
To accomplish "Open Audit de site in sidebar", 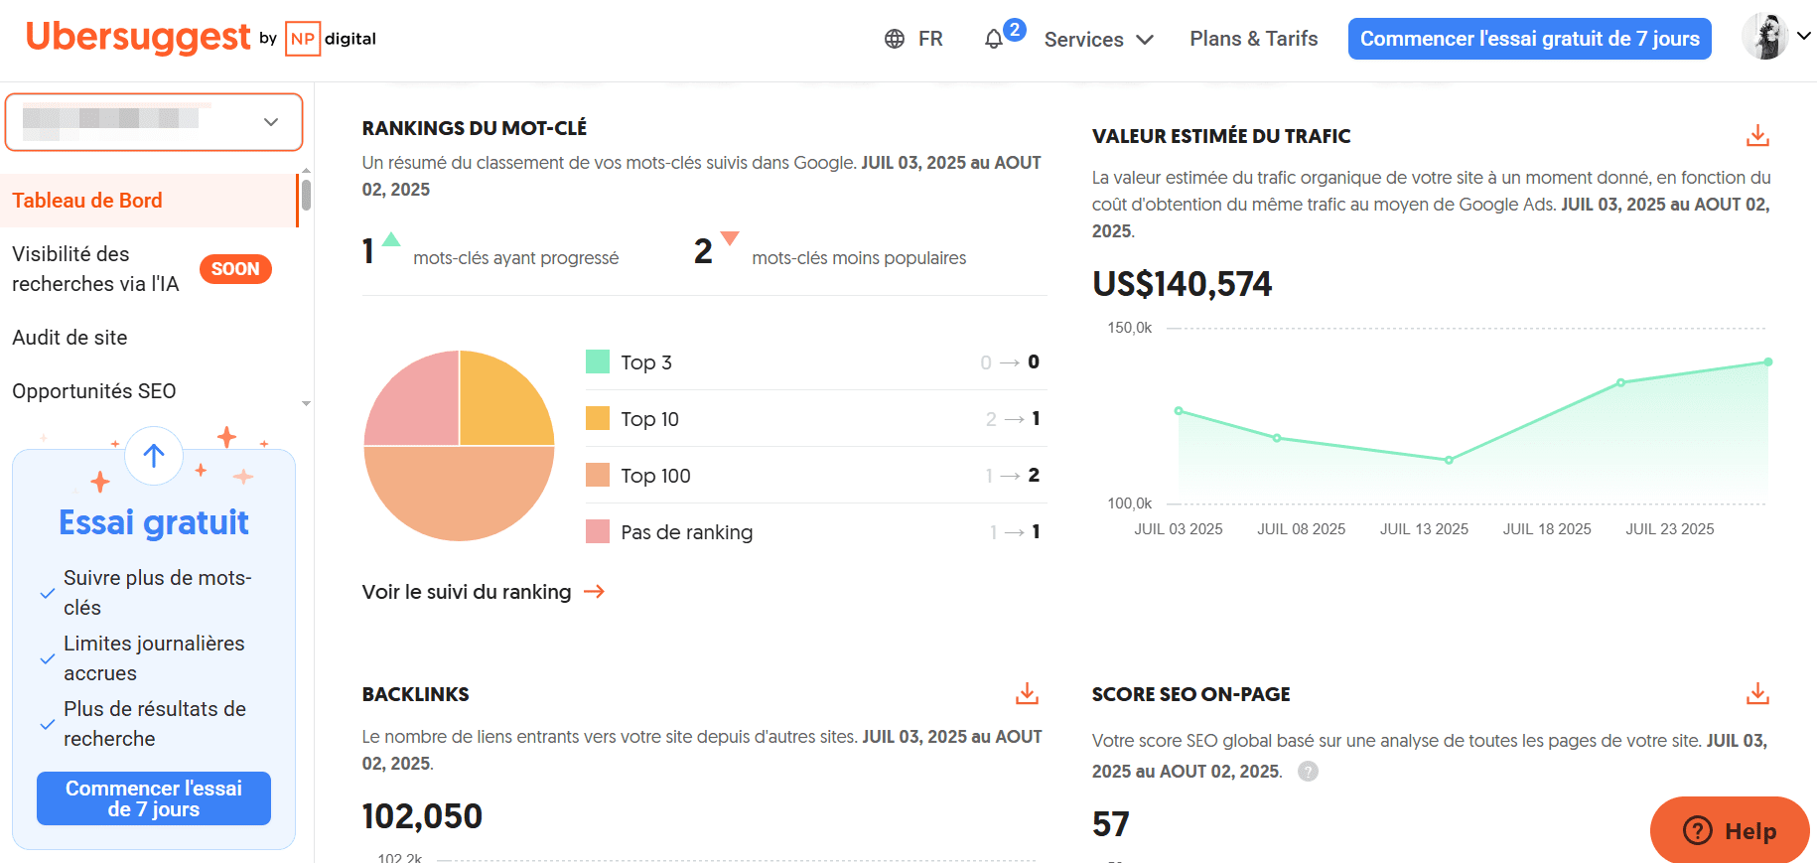I will pos(70,338).
